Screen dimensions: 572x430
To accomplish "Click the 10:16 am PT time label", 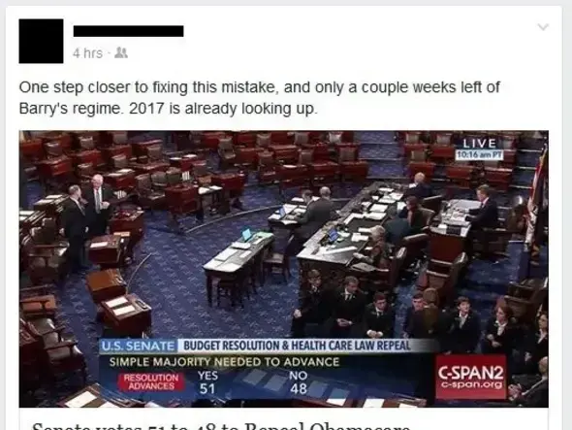I will (479, 155).
